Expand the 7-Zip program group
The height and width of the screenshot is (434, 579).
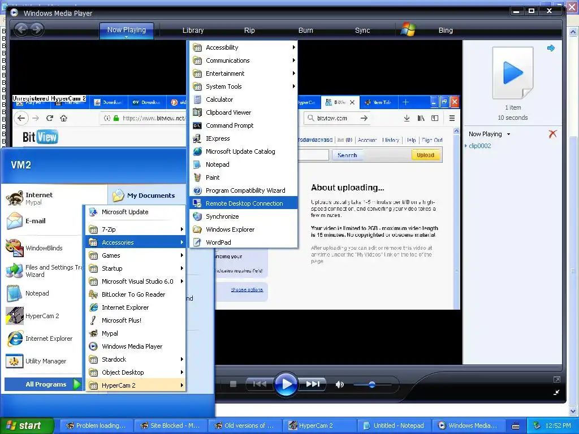(136, 229)
